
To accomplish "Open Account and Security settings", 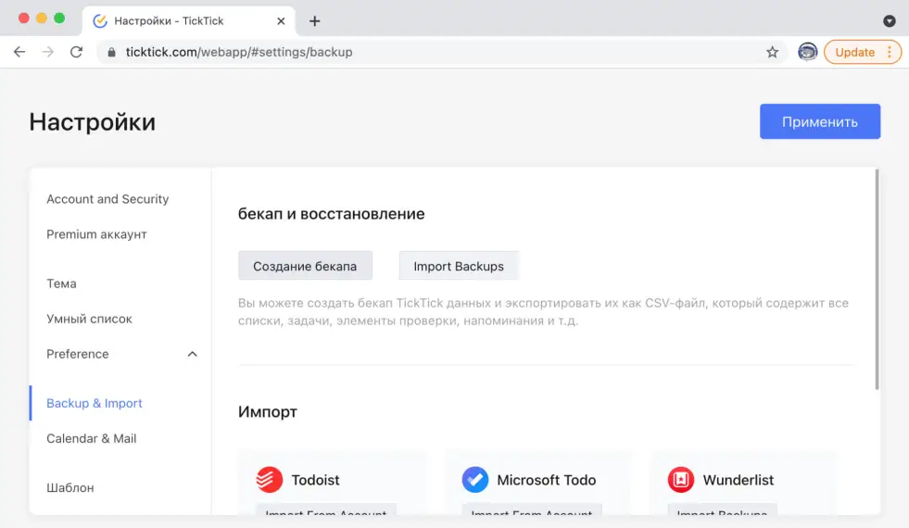I will point(107,199).
